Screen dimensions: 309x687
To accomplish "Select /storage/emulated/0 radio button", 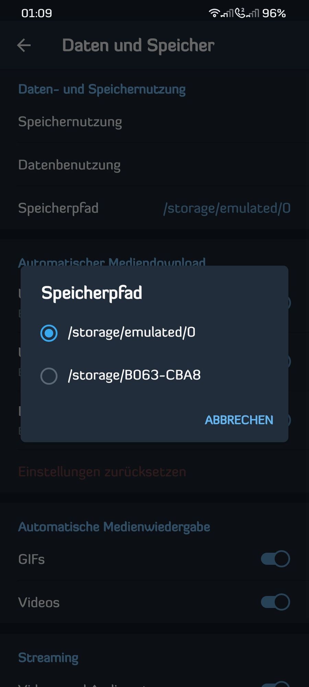I will (49, 333).
